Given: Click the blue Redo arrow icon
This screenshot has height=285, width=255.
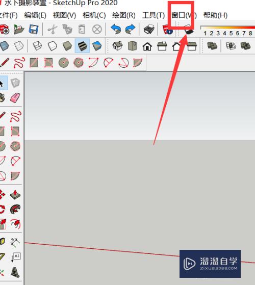Looking at the screenshot, I should coord(131,29).
